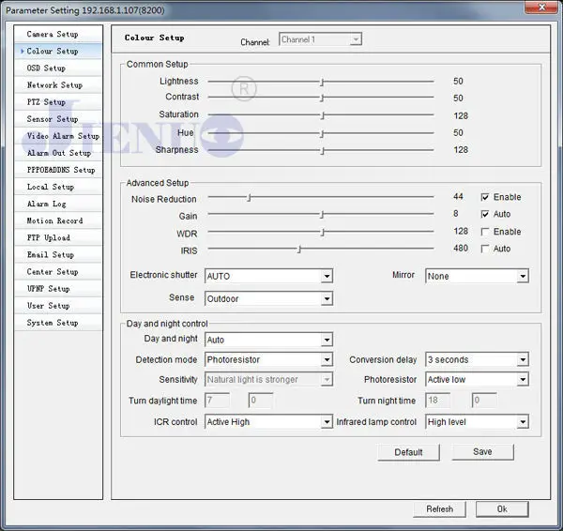
Task: Click the IRIS value 480
Action: click(461, 248)
